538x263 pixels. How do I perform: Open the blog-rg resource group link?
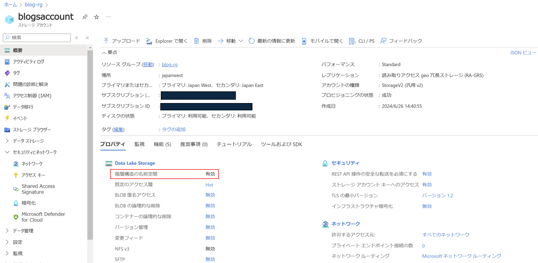[x=170, y=64]
